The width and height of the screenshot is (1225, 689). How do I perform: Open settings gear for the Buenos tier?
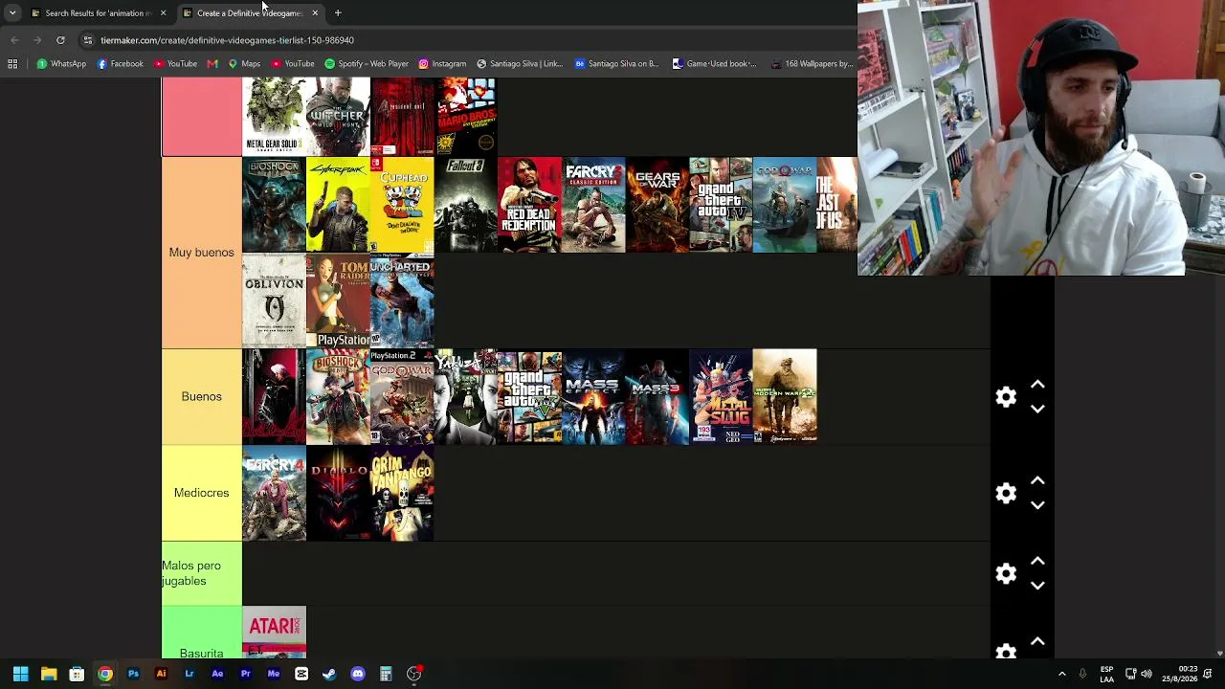(x=1006, y=397)
